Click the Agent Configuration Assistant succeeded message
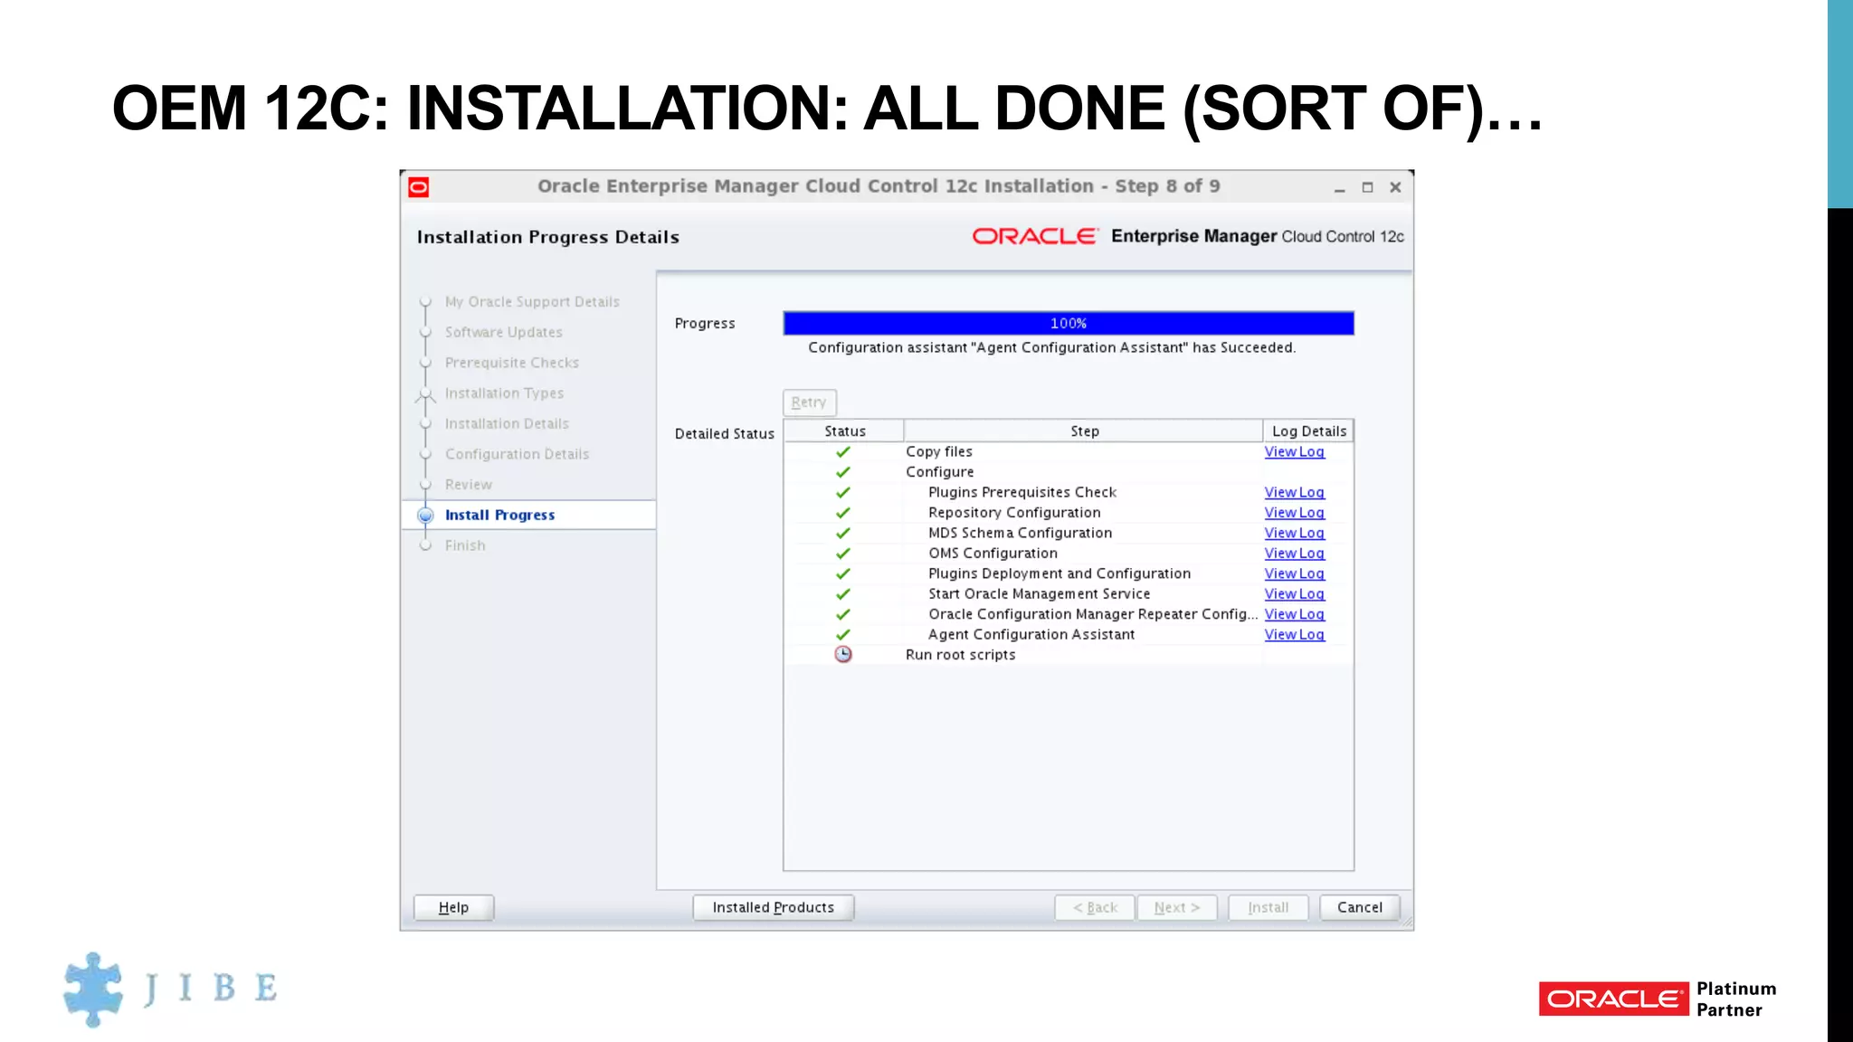1853x1042 pixels. point(1051,347)
